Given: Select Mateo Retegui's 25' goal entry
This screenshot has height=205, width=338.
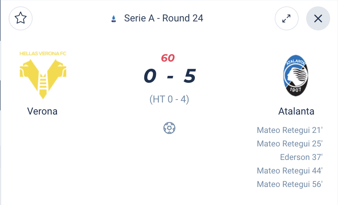Looking at the screenshot, I should 290,143.
